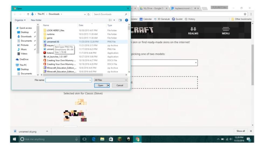This screenshot has height=148, width=264.
Task: Open the Windows Start menu
Action: point(14,139)
